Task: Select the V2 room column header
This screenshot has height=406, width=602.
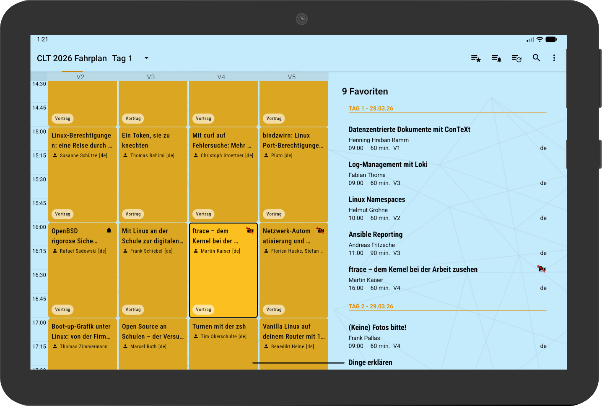Action: pos(80,77)
